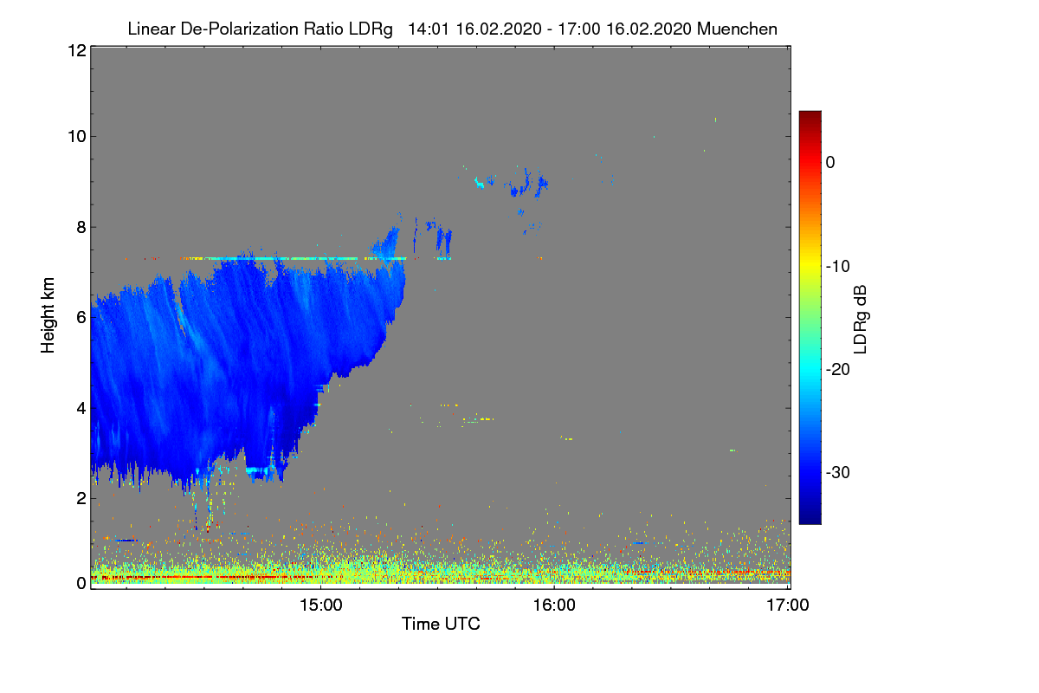Click the dark red top of the colorbar
1039x693 pixels.
[x=810, y=119]
